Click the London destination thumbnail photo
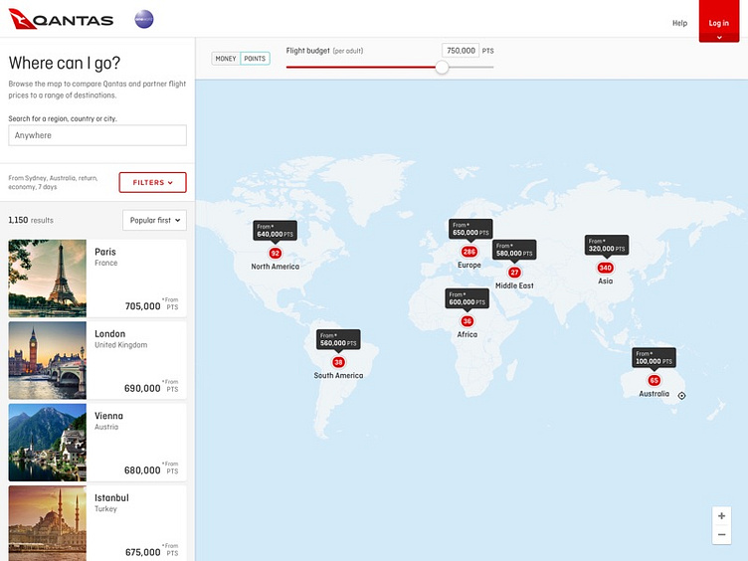The height and width of the screenshot is (561, 748). [48, 360]
